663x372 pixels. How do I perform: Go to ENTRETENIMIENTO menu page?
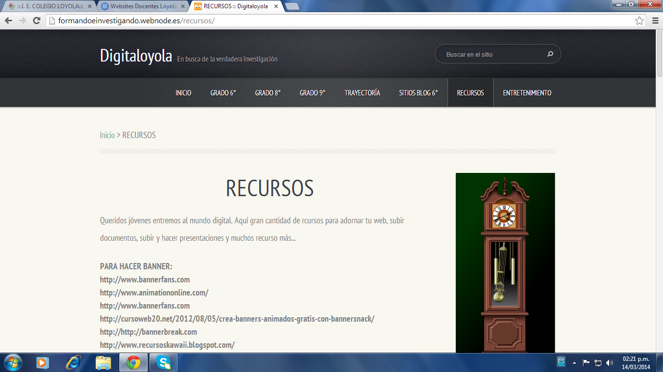coord(527,93)
